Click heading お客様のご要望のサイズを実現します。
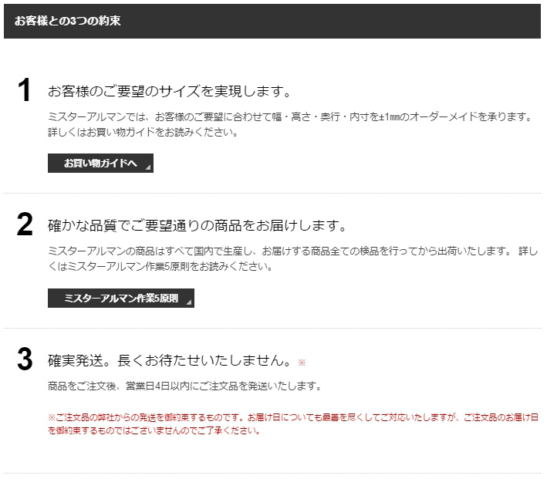Screen dimensions: 547x479 click(169, 92)
